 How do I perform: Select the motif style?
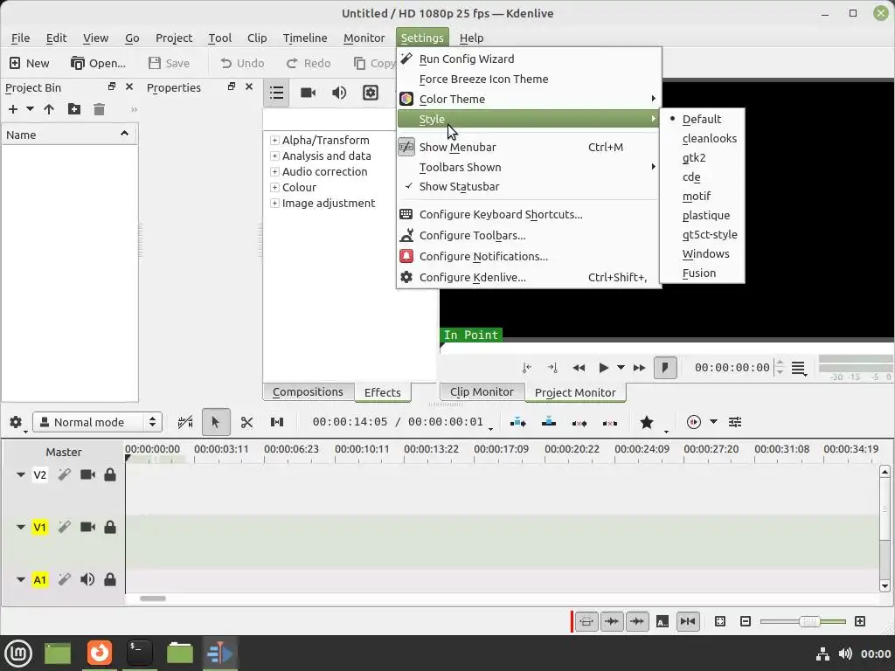click(x=702, y=197)
